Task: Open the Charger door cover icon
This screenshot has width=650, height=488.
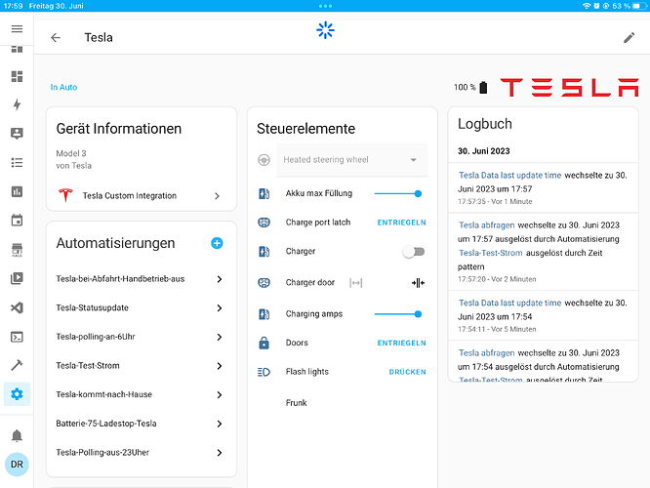Action: pyautogui.click(x=355, y=283)
